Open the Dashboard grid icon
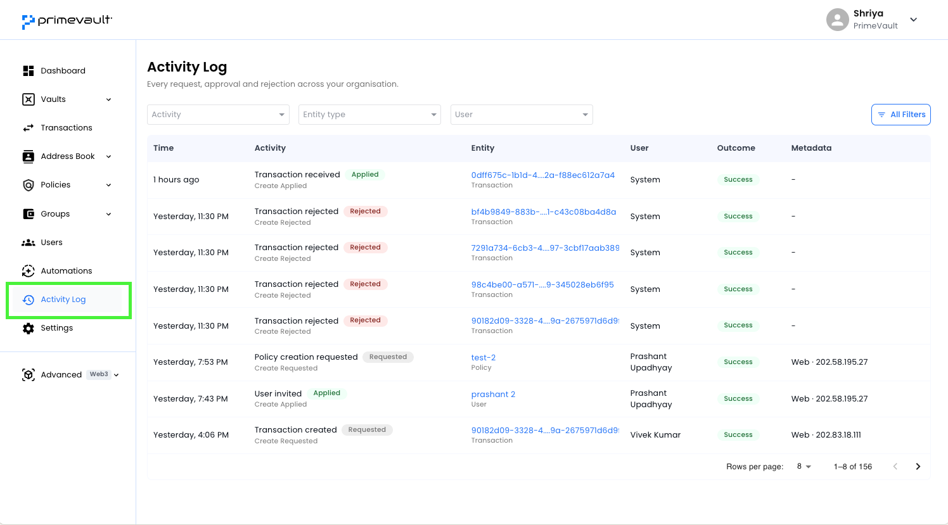The height and width of the screenshot is (525, 948). 29,71
